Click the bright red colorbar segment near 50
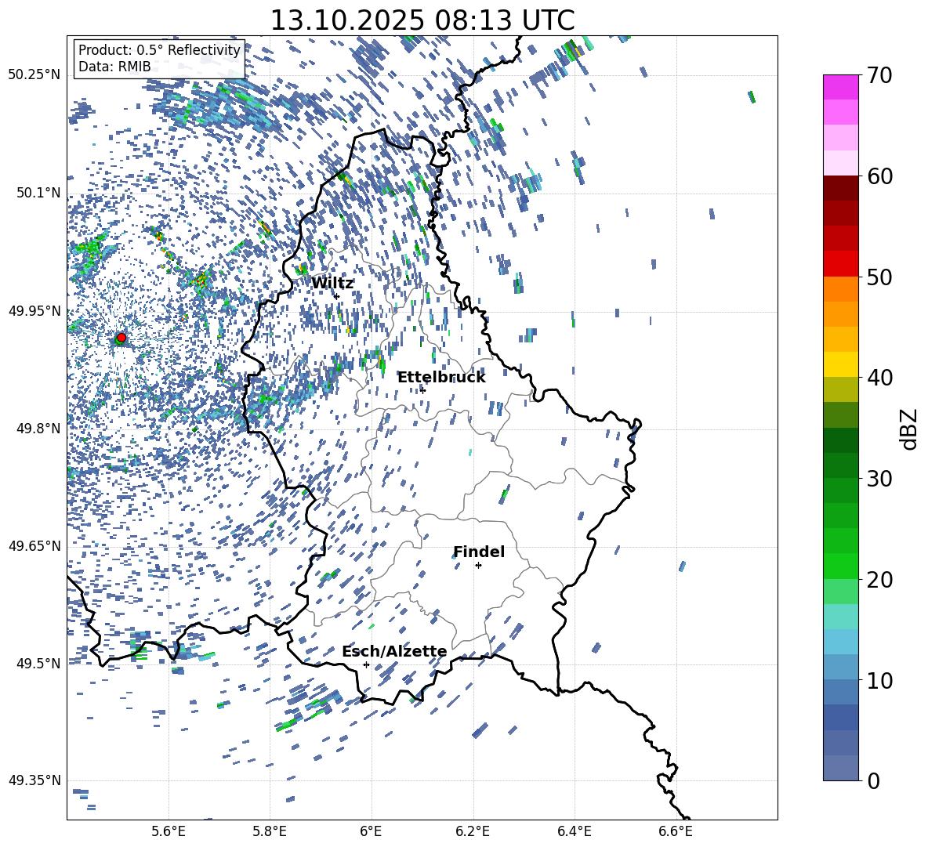 840,264
